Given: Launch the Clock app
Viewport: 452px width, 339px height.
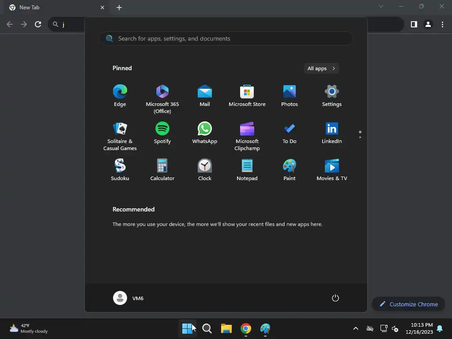Looking at the screenshot, I should (205, 170).
